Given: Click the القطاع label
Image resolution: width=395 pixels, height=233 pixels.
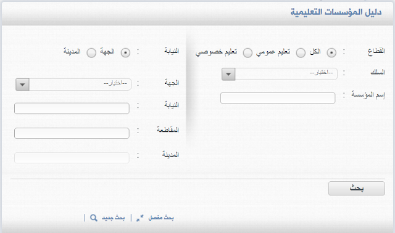Looking at the screenshot, I should coord(376,51).
